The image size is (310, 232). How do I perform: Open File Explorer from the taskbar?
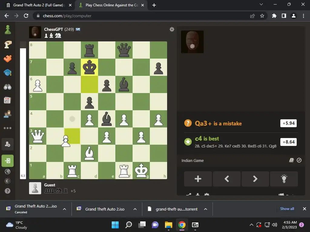coord(169,225)
